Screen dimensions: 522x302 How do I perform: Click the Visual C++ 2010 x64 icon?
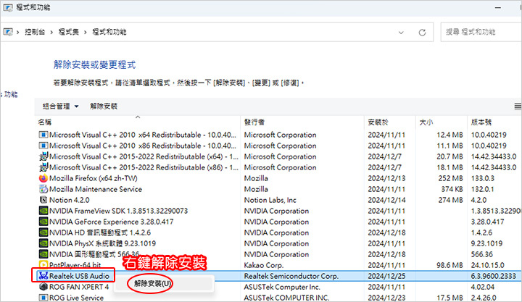(43, 135)
